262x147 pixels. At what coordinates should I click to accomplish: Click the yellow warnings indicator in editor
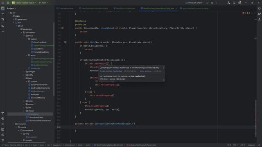click(x=248, y=13)
